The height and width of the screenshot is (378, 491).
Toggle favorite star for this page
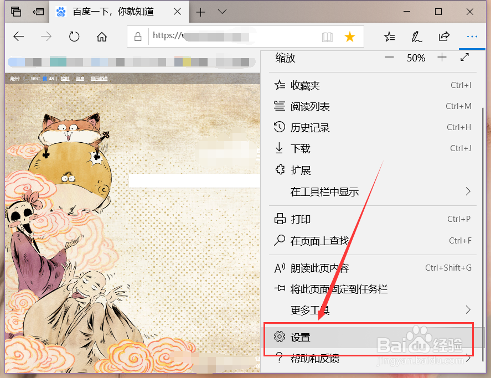coord(350,37)
